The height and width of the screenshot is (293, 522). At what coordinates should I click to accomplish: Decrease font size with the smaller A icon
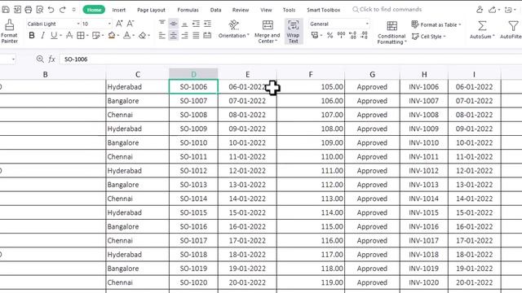pyautogui.click(x=130, y=24)
